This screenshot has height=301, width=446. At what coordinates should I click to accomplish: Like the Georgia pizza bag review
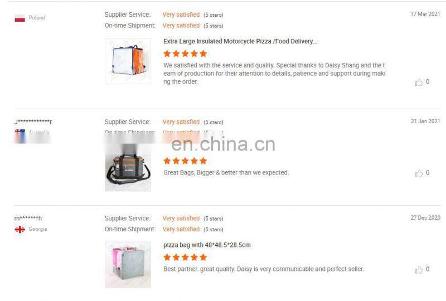coord(419,269)
